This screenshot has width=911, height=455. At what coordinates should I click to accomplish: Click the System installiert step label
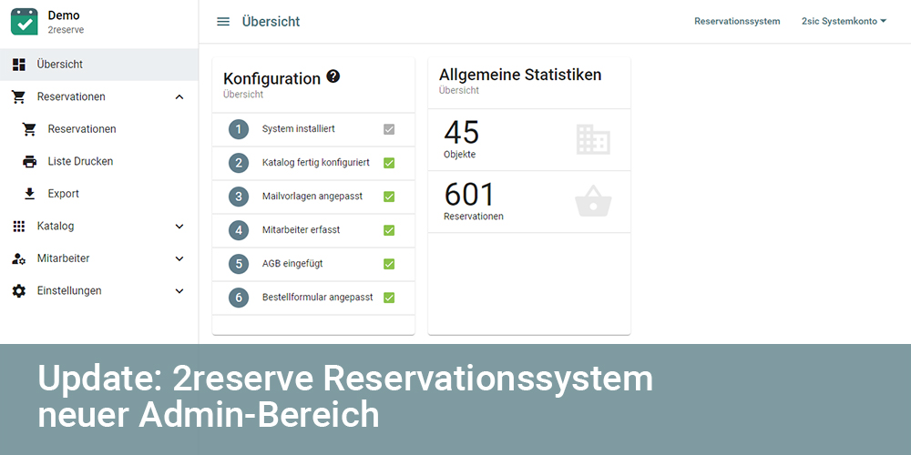tap(299, 129)
